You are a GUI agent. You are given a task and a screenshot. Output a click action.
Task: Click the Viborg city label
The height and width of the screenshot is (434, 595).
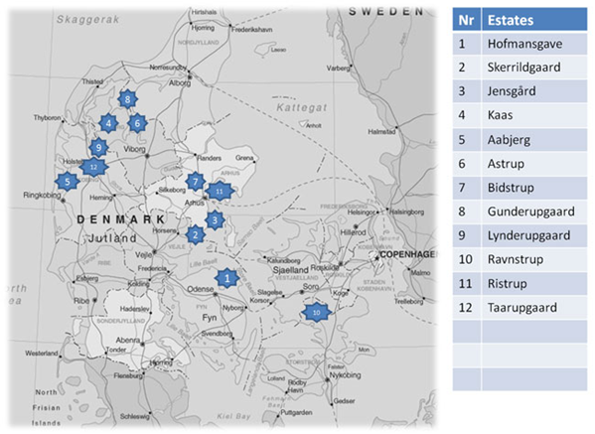pyautogui.click(x=134, y=149)
